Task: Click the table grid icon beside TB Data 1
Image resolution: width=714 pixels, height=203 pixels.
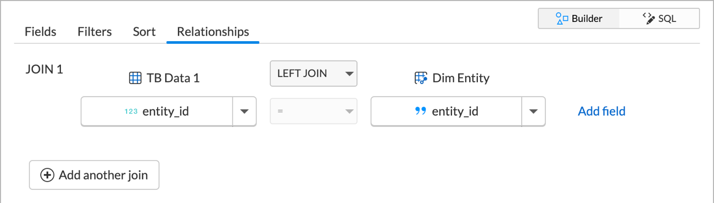Action: [x=135, y=78]
